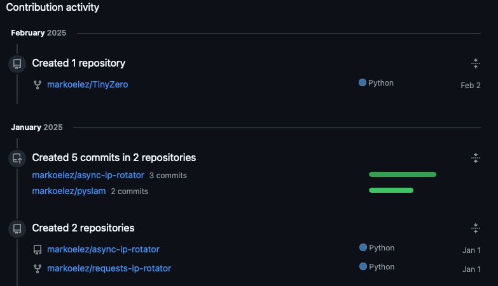Collapse the Created 1 repository section
498x286 pixels.
[x=476, y=63]
